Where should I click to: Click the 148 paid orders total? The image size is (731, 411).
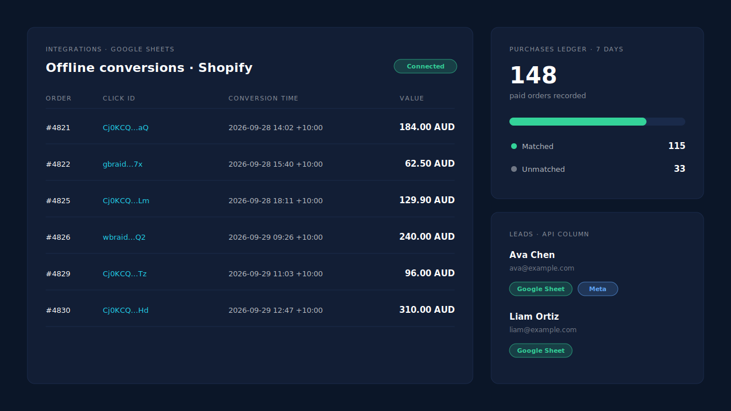(x=533, y=75)
